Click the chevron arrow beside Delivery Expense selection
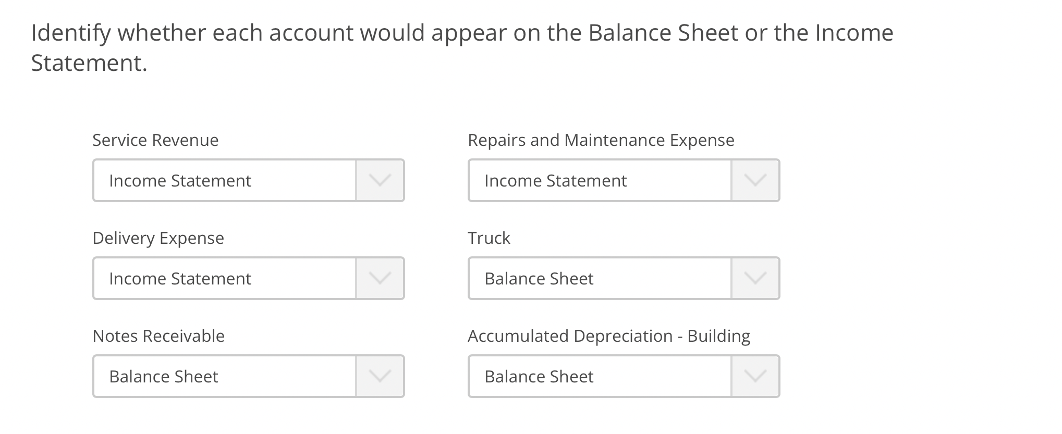This screenshot has height=434, width=1062. (380, 278)
